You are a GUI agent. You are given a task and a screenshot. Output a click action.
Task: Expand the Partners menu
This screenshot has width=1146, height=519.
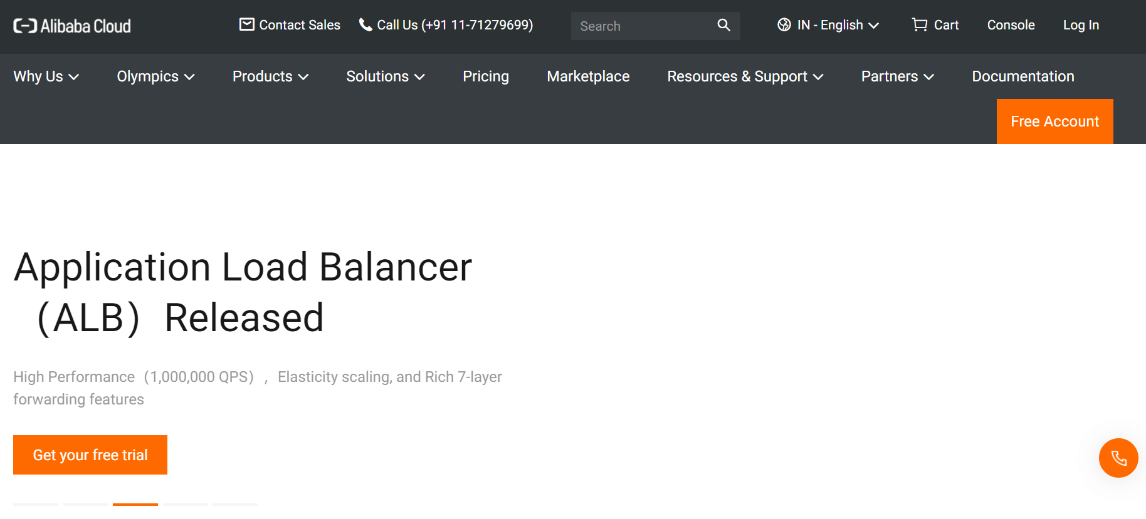coord(897,76)
